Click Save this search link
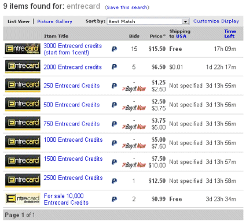Viewport: 246px width, 221px height. click(127, 8)
